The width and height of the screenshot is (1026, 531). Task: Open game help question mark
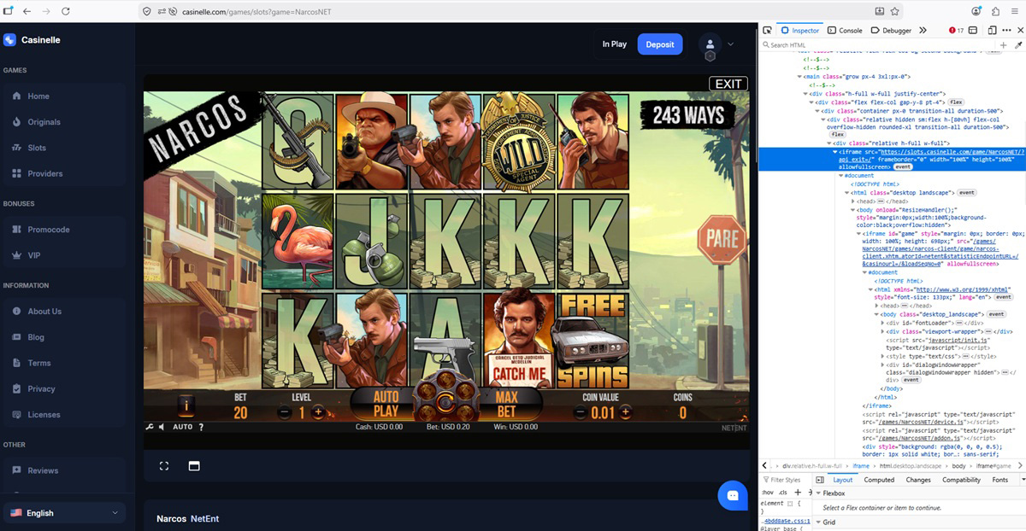coord(201,427)
